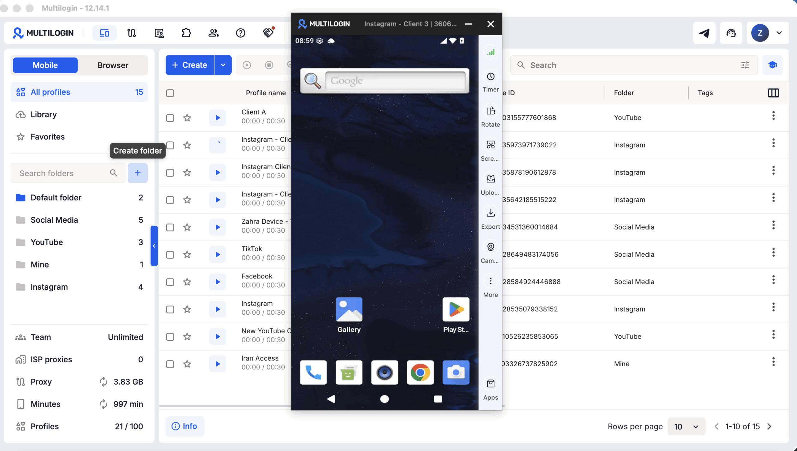Image resolution: width=797 pixels, height=451 pixels.
Task: Click the Screenshot scissors icon in phone sidebar
Action: pyautogui.click(x=491, y=145)
